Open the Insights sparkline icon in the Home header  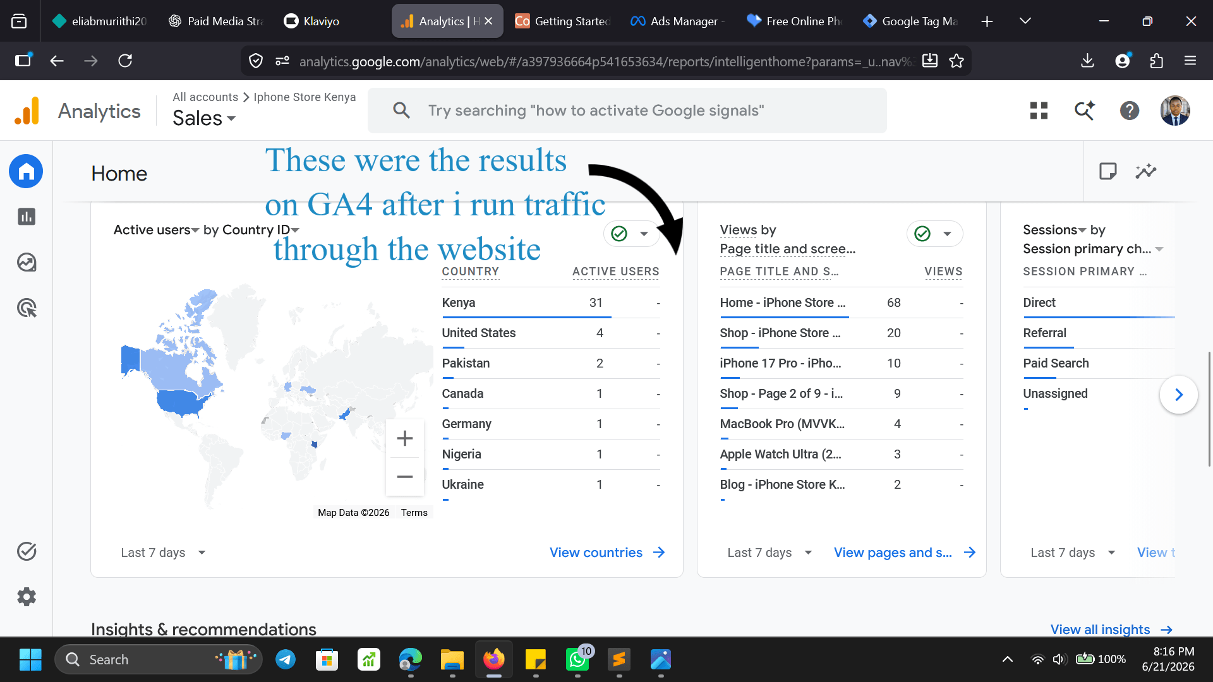point(1145,171)
